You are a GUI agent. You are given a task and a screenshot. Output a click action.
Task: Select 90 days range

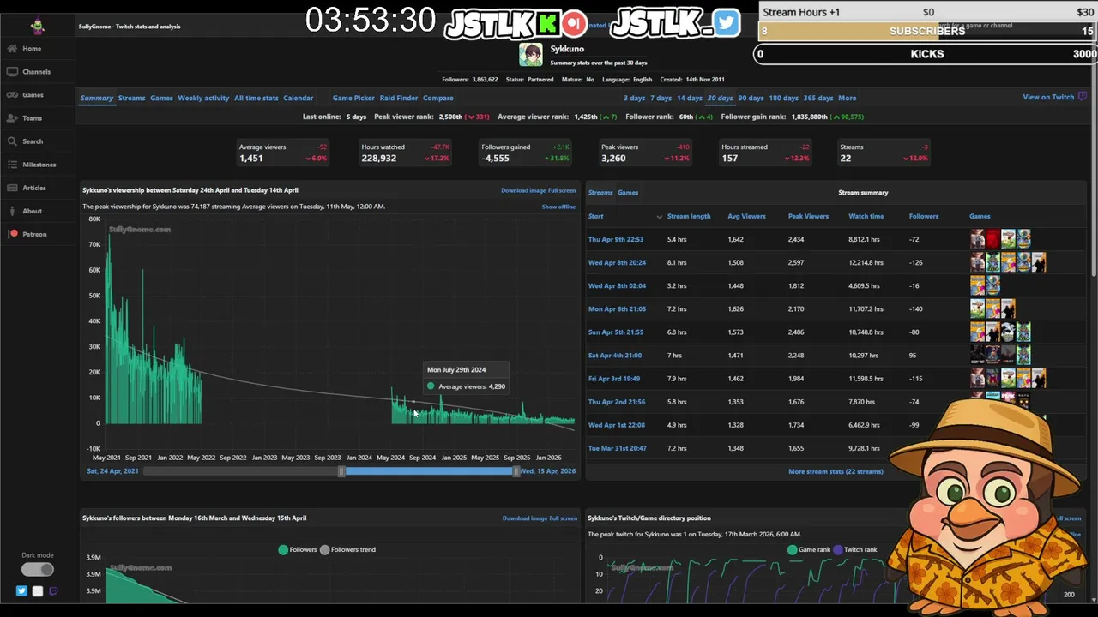[751, 98]
